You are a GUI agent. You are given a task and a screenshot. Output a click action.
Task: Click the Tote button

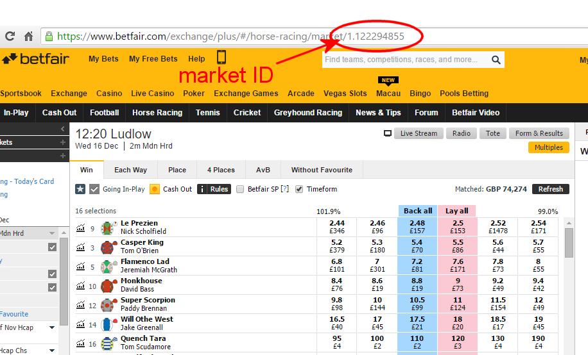(493, 133)
